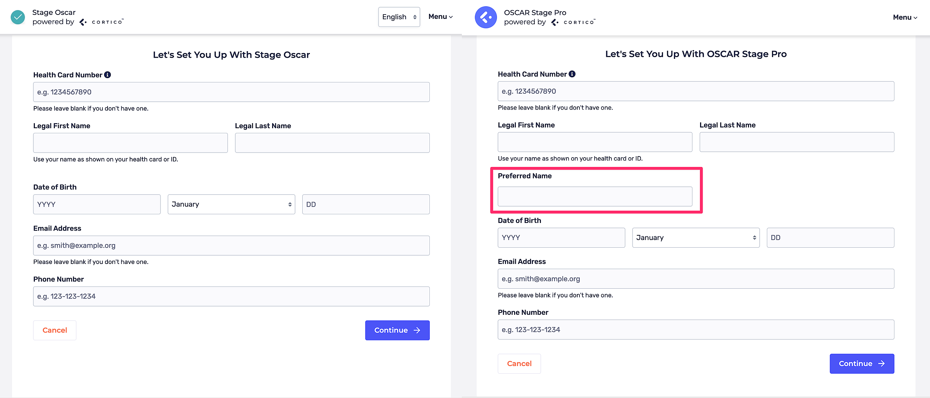Open the Menu in the right header
This screenshot has width=930, height=398.
click(x=905, y=17)
